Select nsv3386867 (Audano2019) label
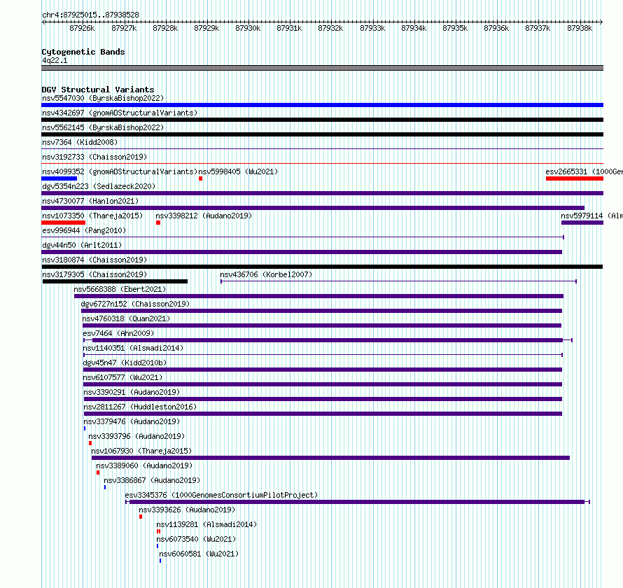This screenshot has width=623, height=588. (152, 480)
